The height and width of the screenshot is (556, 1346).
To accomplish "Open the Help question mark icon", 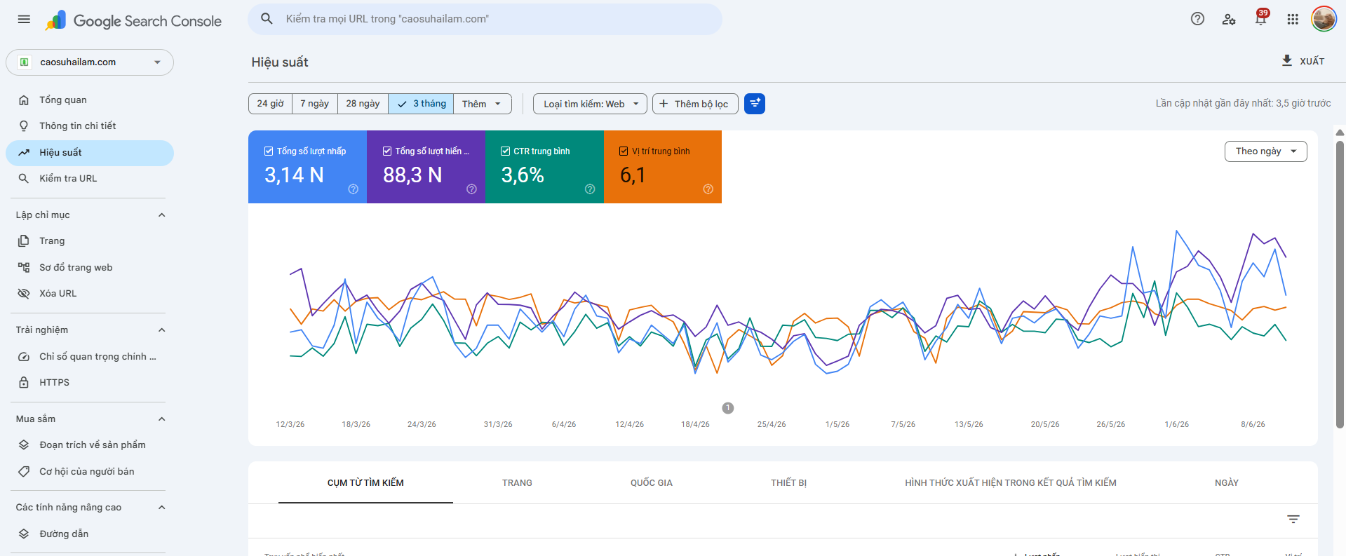I will click(1197, 19).
